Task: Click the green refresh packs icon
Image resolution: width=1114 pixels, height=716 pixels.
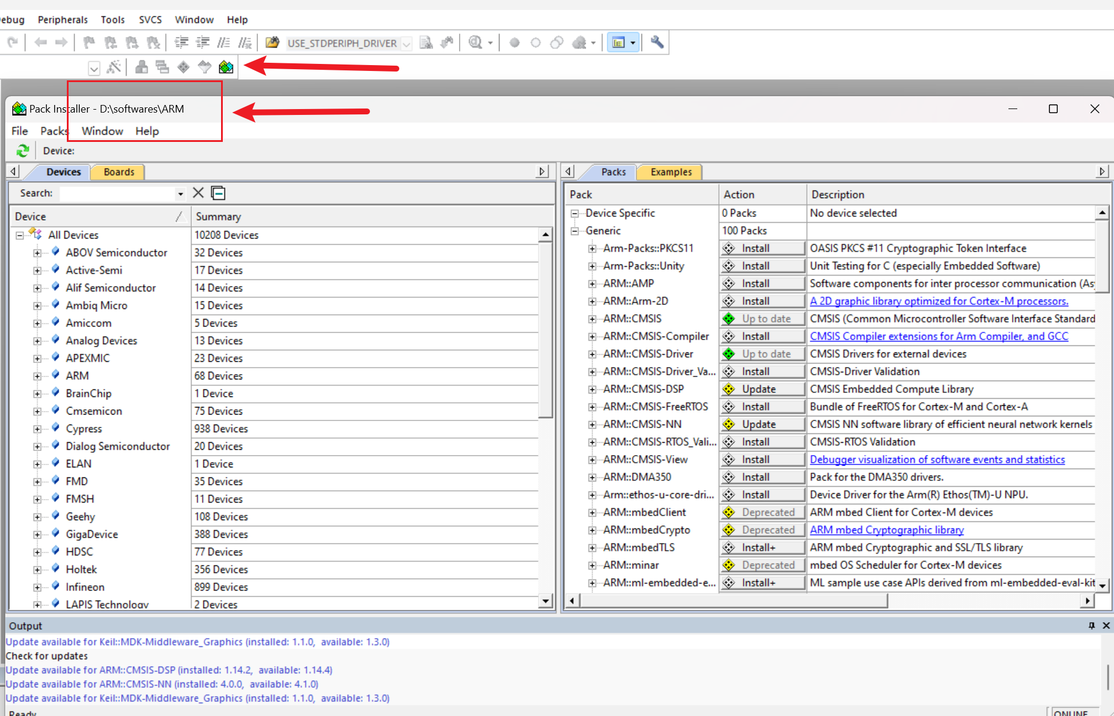Action: pos(22,151)
